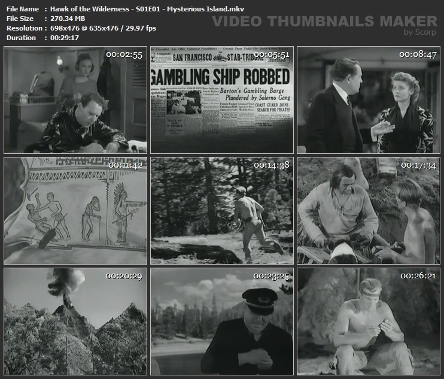Screen dimensions: 444x379
Task: Select the duration value 00:29:17
Action: click(x=65, y=38)
